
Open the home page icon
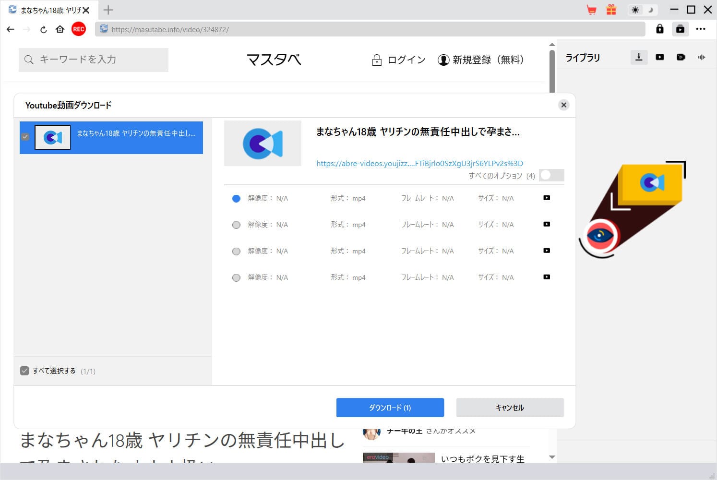coord(60,29)
